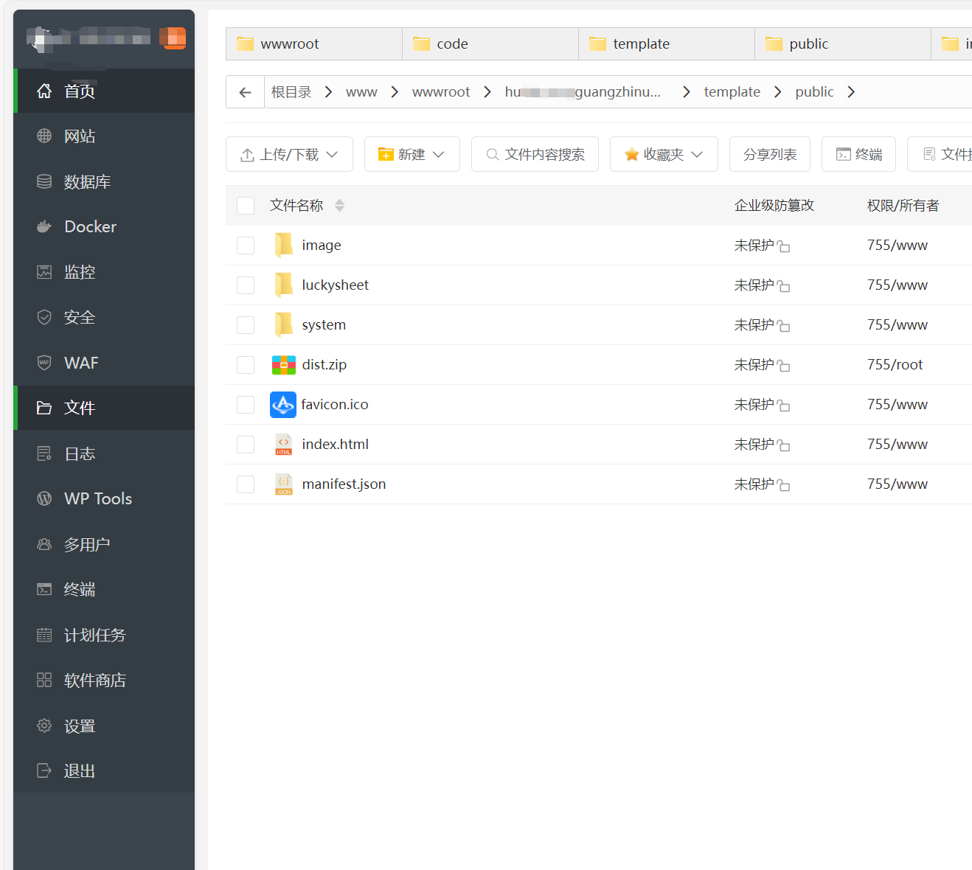Tick the checkbox for image folder
The height and width of the screenshot is (870, 972).
coord(246,246)
